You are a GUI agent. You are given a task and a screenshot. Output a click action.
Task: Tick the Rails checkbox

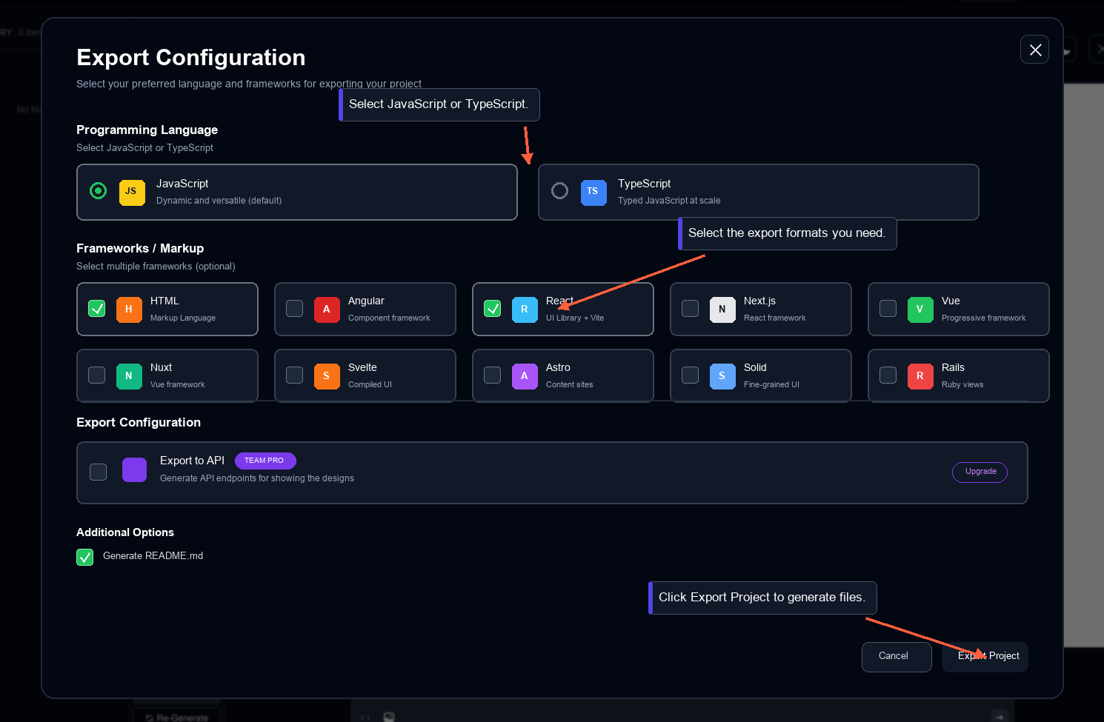(x=888, y=375)
